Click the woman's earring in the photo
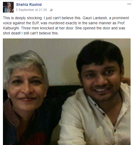The width and height of the screenshot is (133, 145). [x=9, y=96]
